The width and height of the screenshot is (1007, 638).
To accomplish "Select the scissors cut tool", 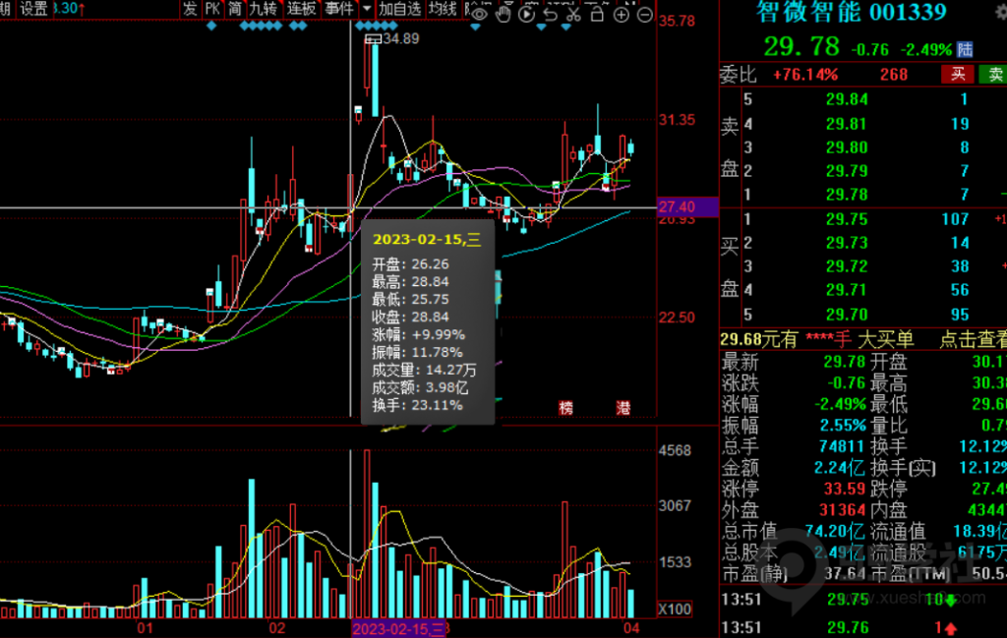I will coord(573,14).
